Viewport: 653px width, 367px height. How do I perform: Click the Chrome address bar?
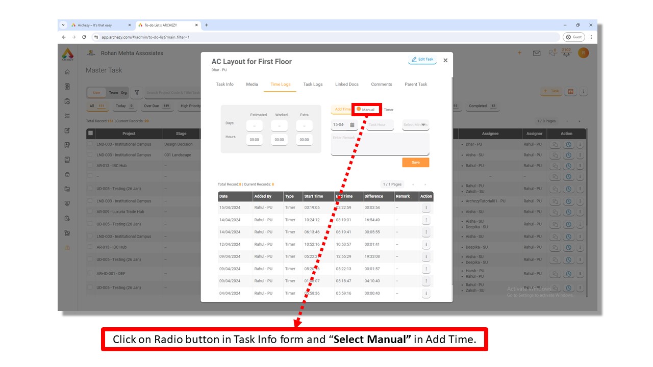tap(326, 37)
